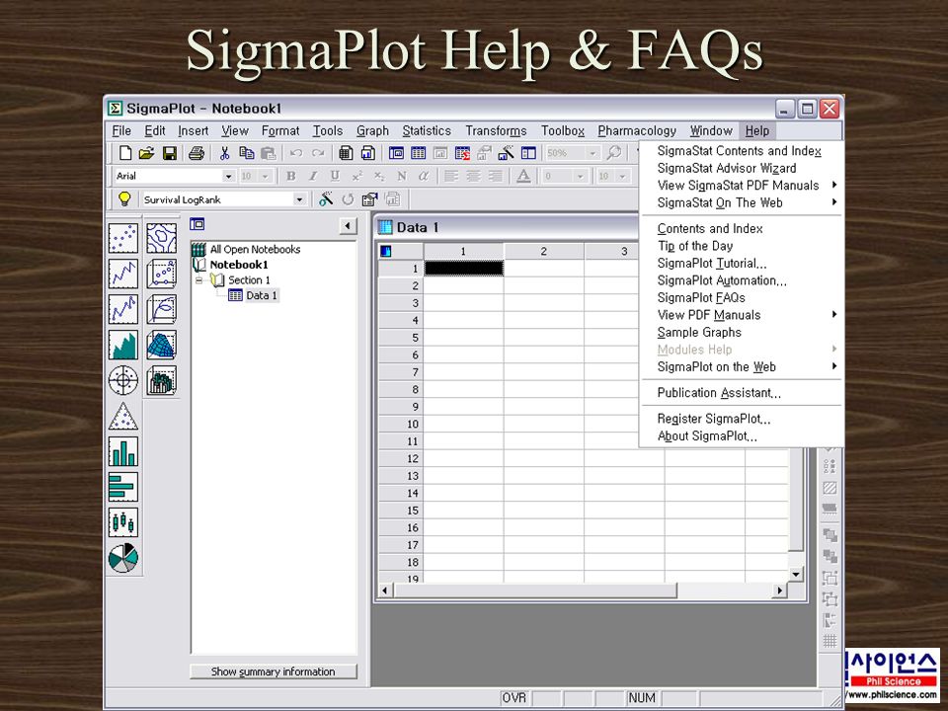Toggle Bold text formatting
The image size is (948, 711).
(x=290, y=176)
